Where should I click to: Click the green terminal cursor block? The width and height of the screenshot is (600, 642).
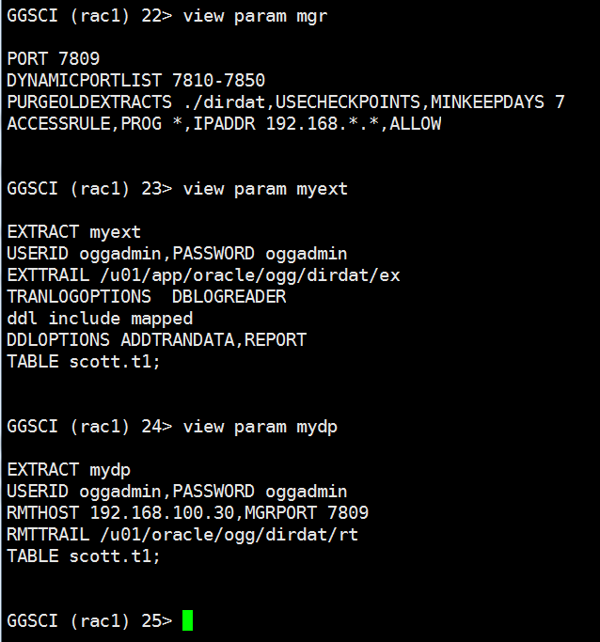pyautogui.click(x=187, y=620)
